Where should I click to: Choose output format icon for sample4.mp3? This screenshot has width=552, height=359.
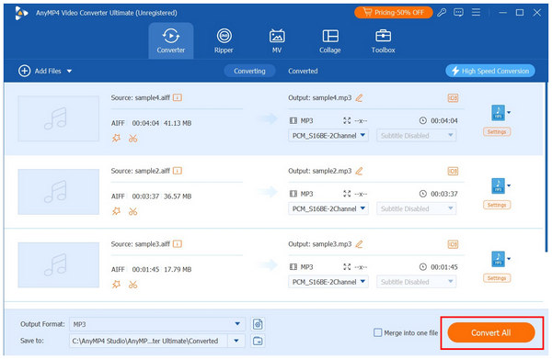pos(500,113)
